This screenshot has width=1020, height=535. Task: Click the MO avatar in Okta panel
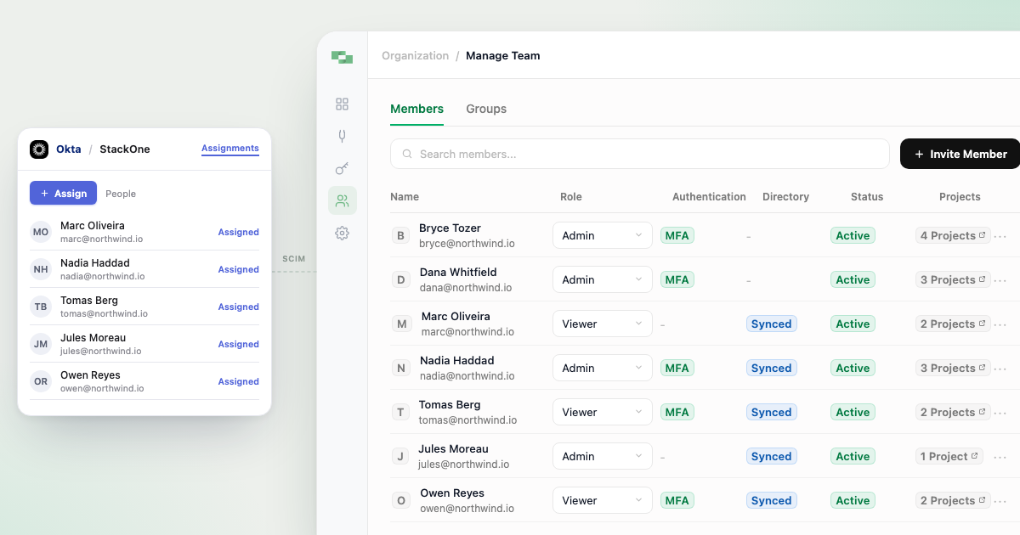(x=41, y=232)
